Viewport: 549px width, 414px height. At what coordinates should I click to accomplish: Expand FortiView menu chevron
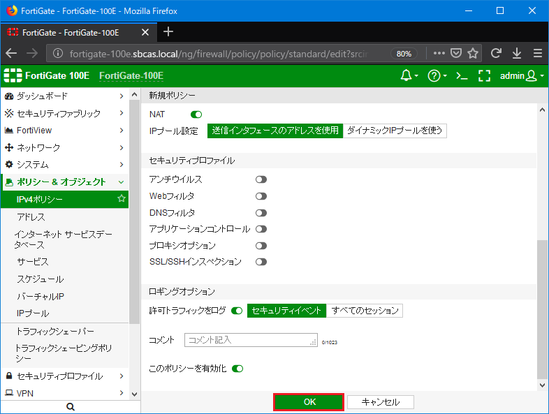pyautogui.click(x=122, y=130)
